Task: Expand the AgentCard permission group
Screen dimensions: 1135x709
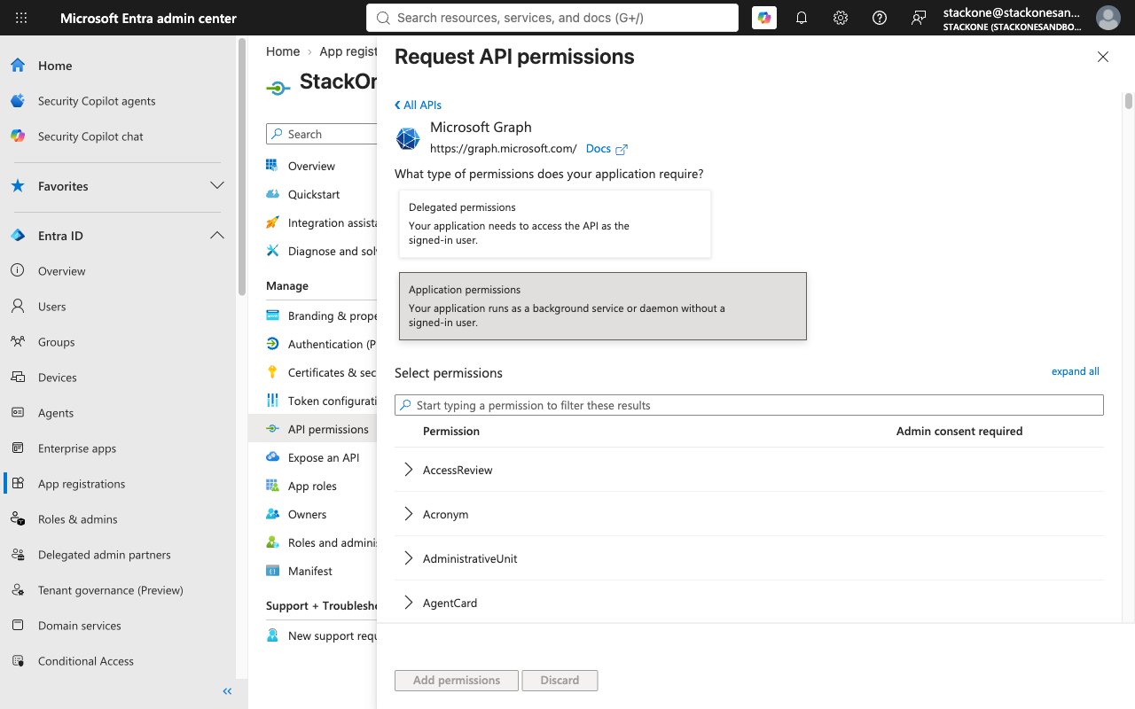Action: coord(409,603)
